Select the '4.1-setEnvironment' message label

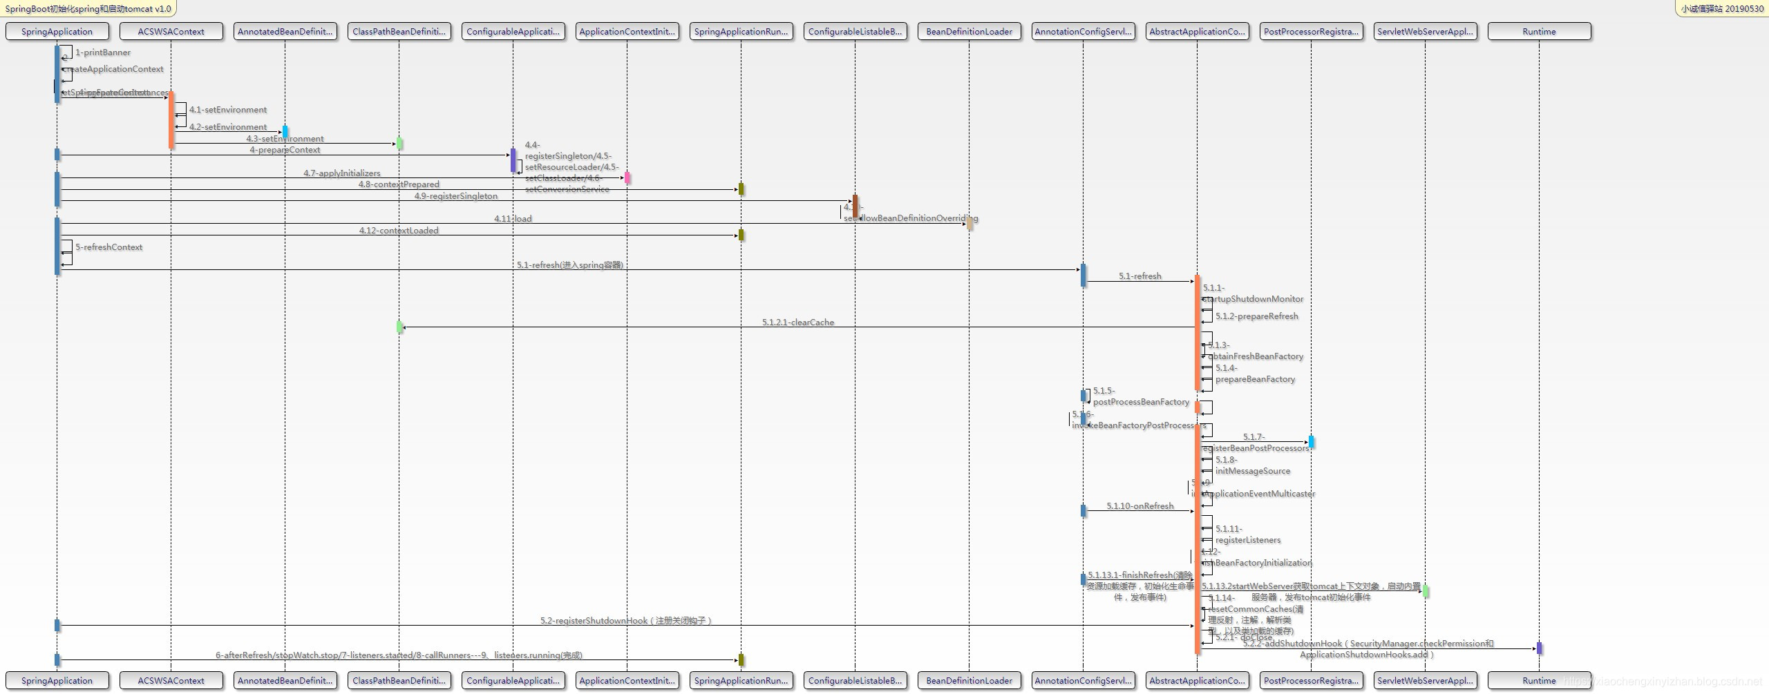coord(228,110)
